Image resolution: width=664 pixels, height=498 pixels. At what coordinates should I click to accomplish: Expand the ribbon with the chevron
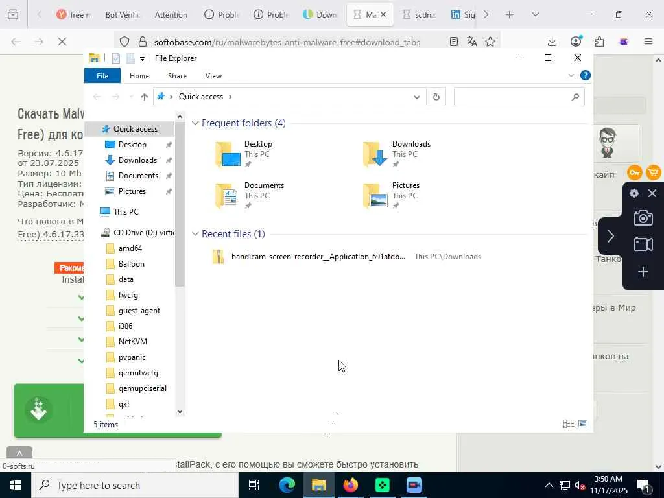pyautogui.click(x=571, y=75)
